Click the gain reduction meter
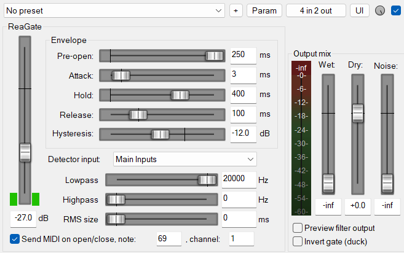Viewport: 404px width, 253px height. (x=301, y=138)
